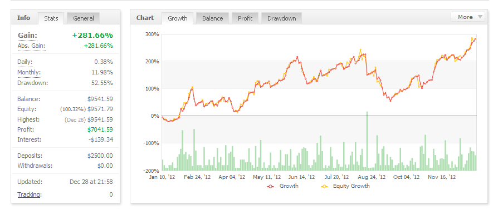Click the yellow Equity Growth legend marker
Screen dimensions: 498x210
[324, 187]
